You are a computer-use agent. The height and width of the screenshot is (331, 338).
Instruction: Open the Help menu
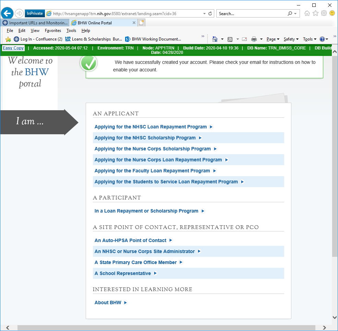pos(86,31)
